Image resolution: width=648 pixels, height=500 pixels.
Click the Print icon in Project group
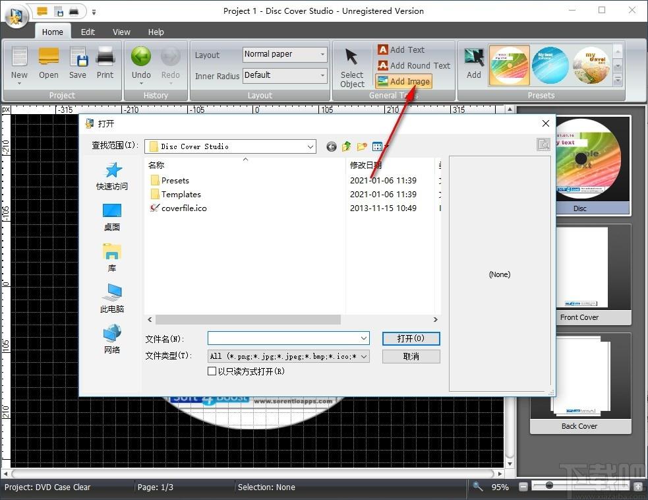pos(105,63)
